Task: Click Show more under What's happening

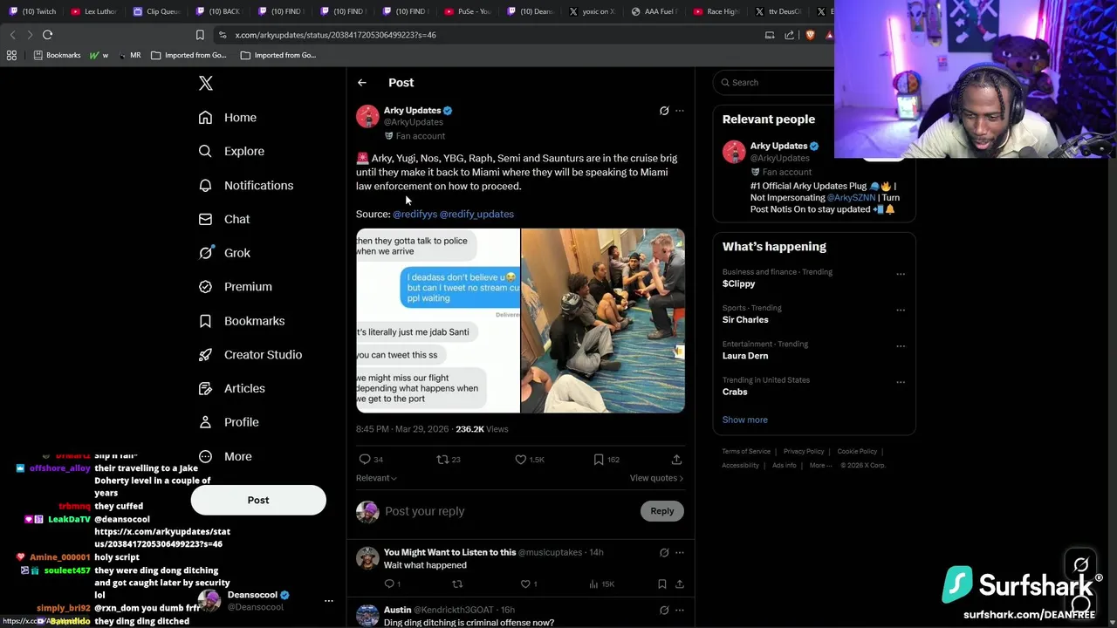Action: point(744,420)
